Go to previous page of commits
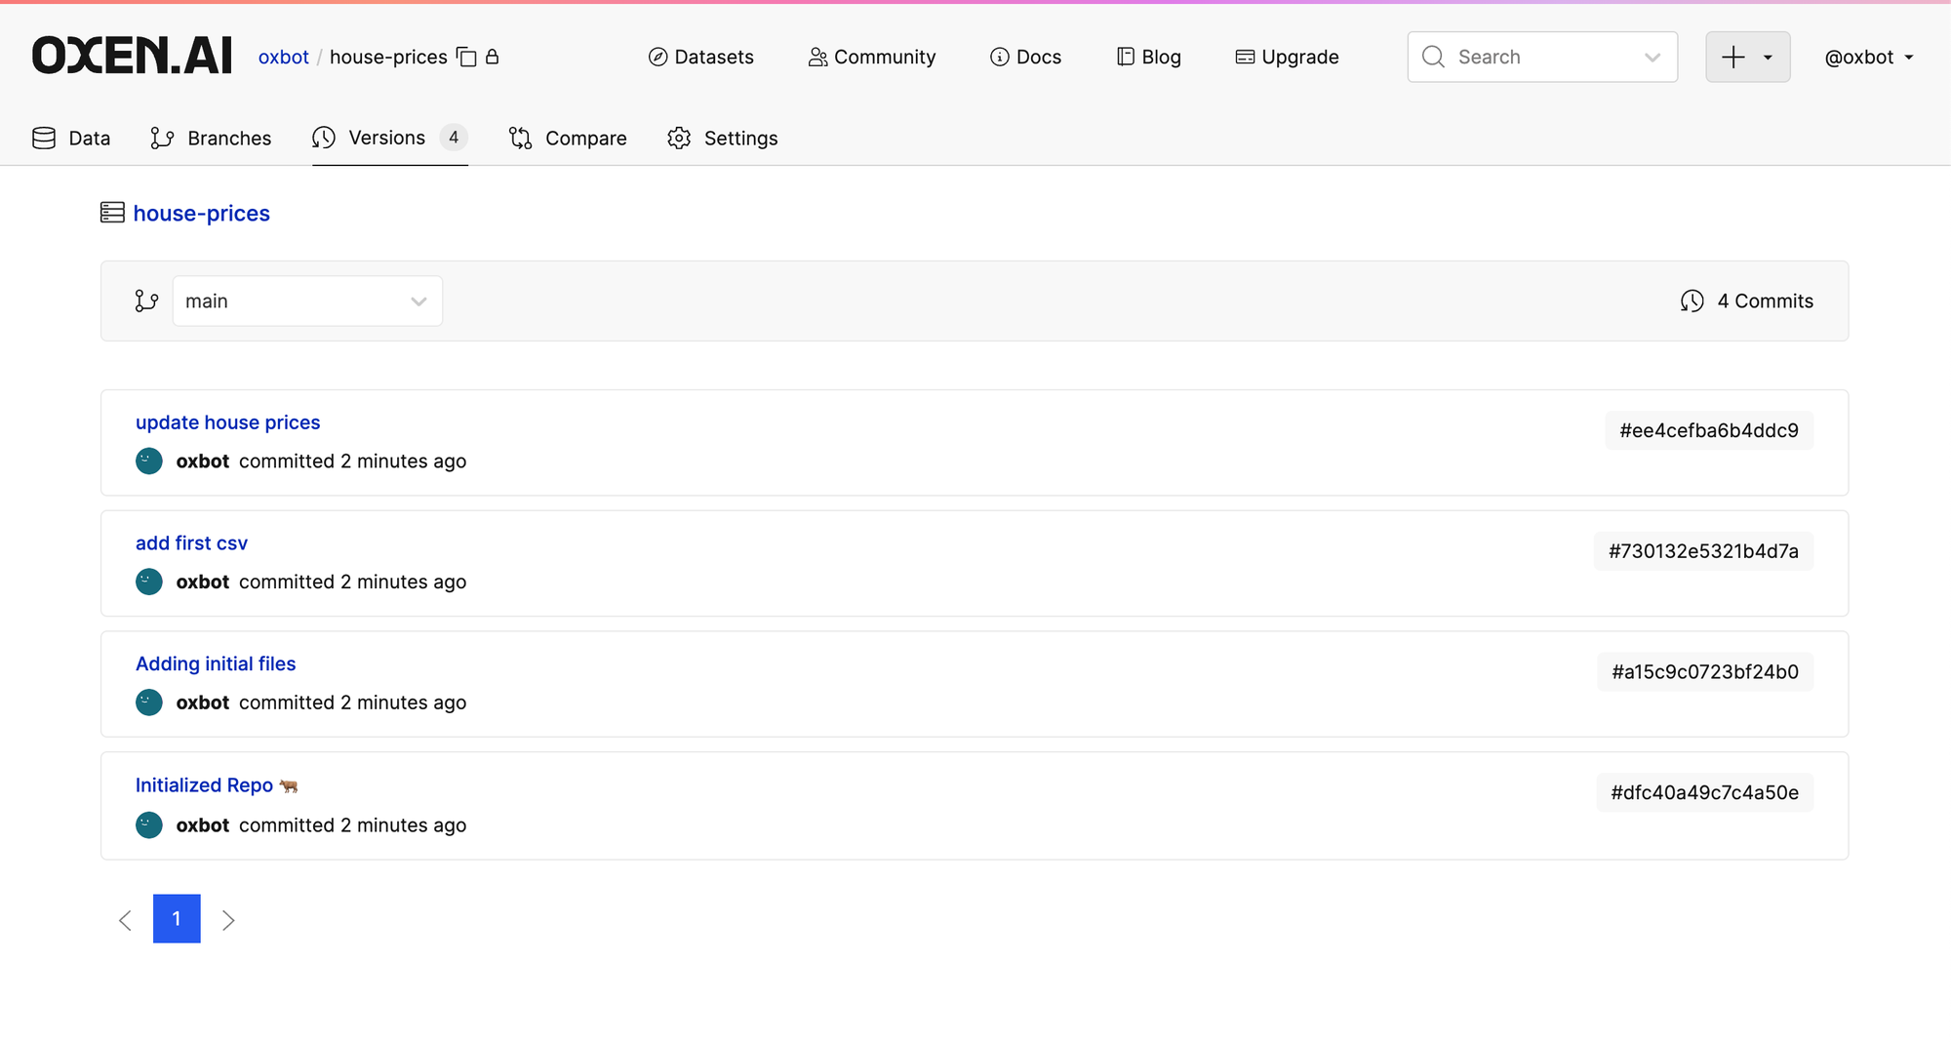 (125, 920)
